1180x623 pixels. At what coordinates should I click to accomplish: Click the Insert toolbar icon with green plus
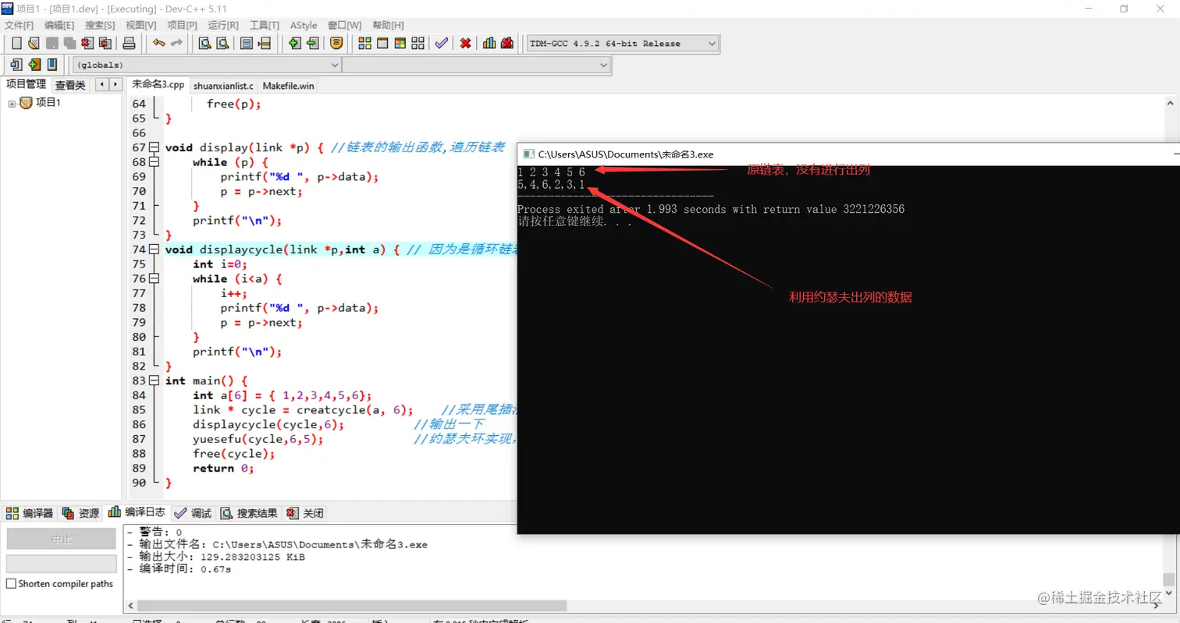295,44
